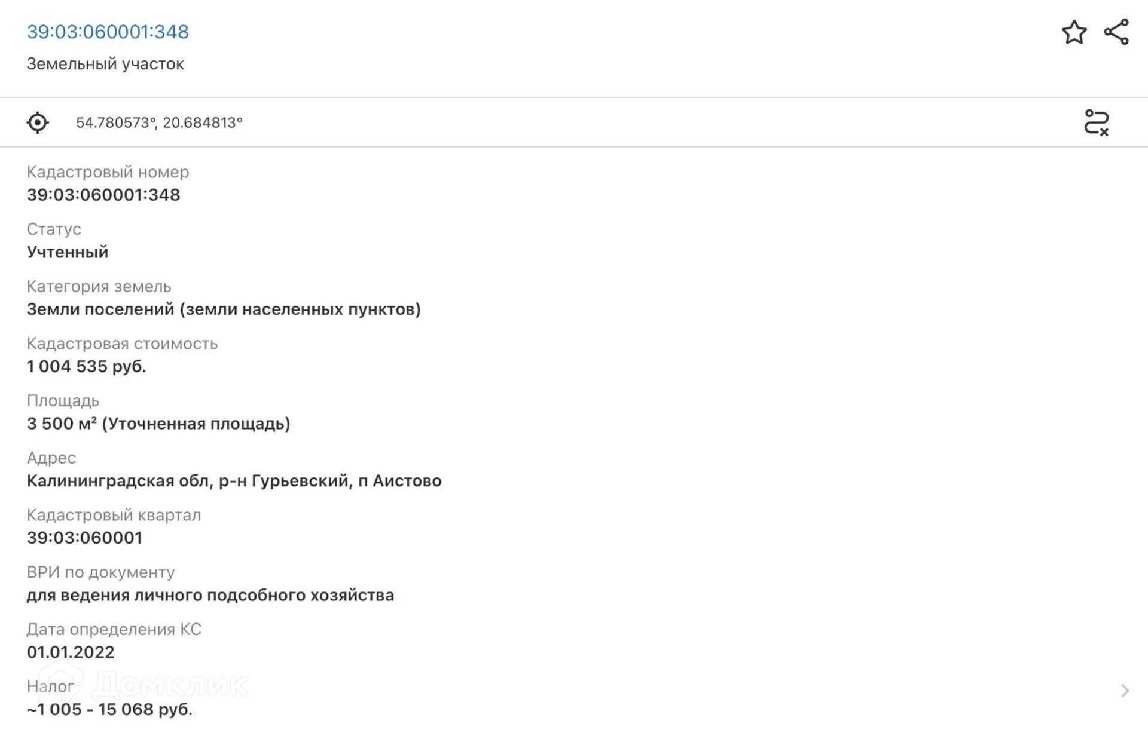Select the tax estimate ~1 005 - 15 068 руб.
Viewport: 1148px width, 736px height.
click(109, 709)
